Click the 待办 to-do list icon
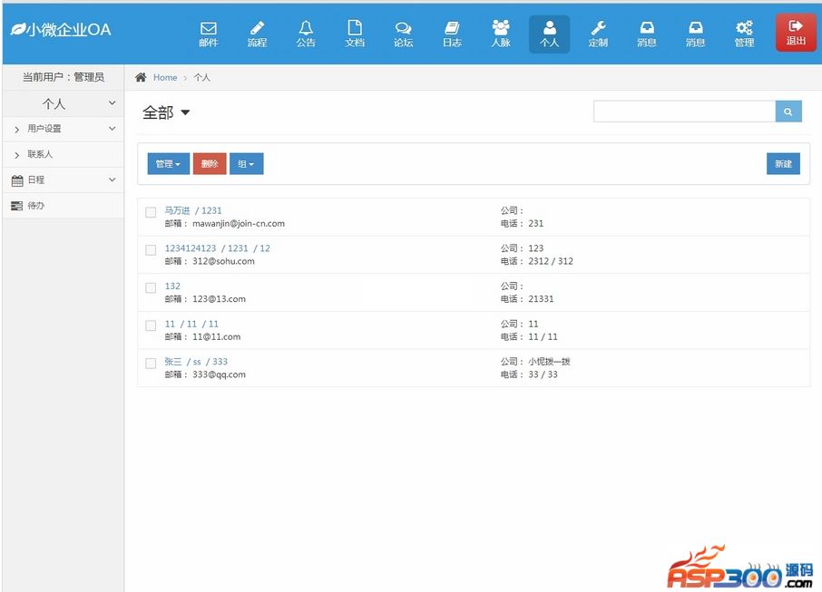The width and height of the screenshot is (822, 592). 16,206
